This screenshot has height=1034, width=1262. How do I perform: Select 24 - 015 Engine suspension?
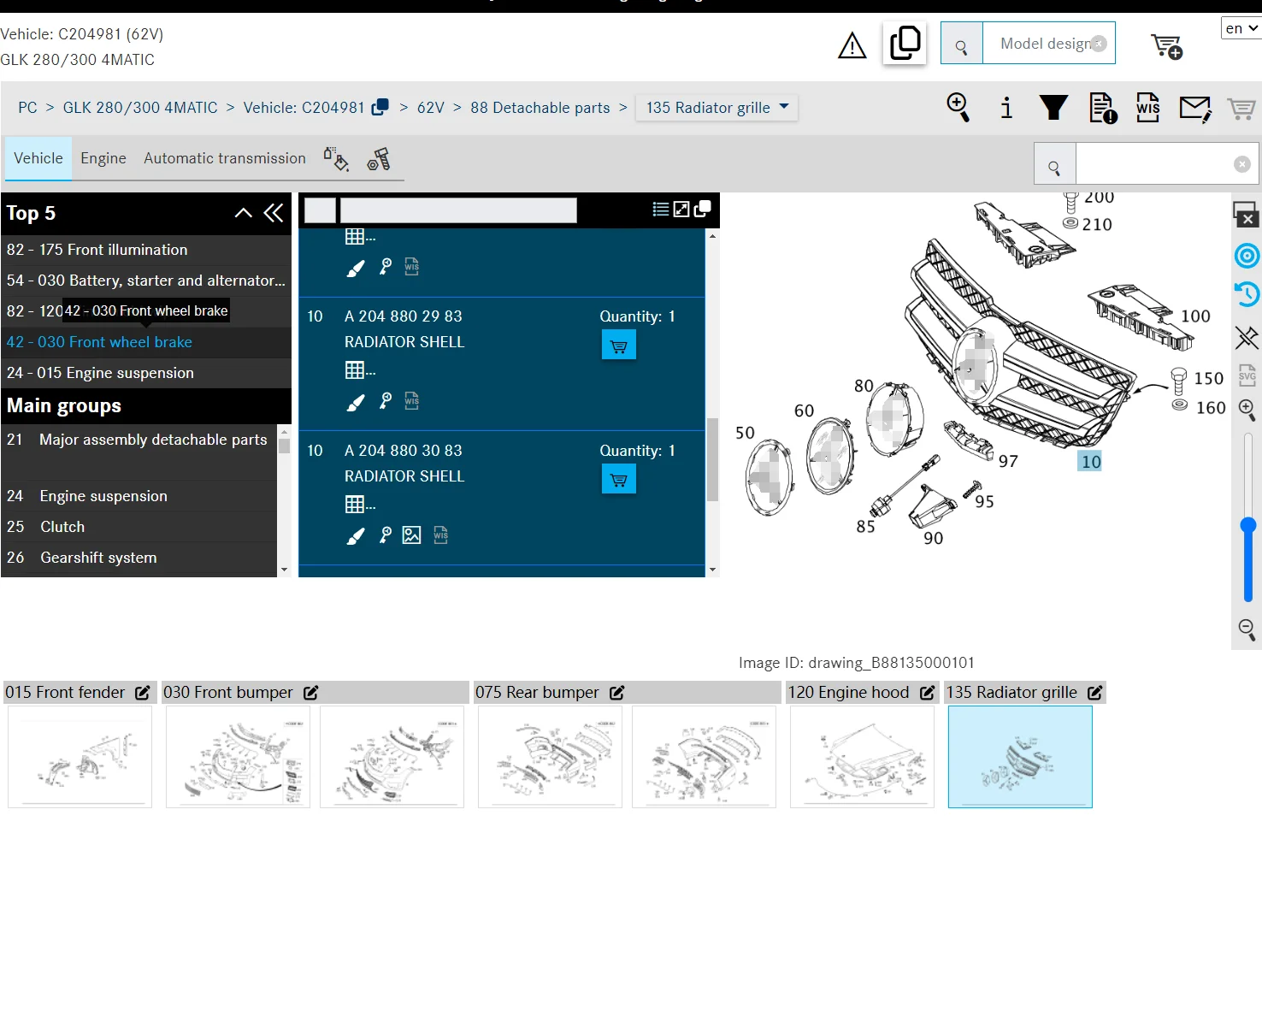tap(145, 373)
